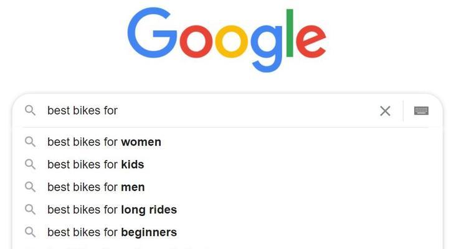Click the magnifier icon inside the search box
Viewport: 456px width, 249px height.
click(30, 110)
